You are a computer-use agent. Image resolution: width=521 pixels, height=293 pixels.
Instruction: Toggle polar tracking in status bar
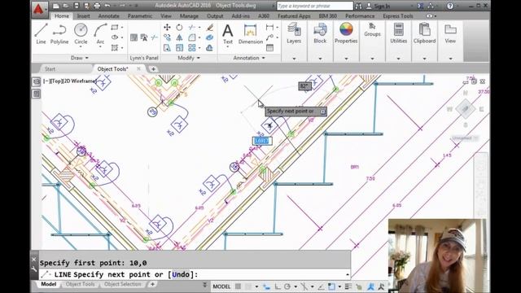(x=287, y=286)
